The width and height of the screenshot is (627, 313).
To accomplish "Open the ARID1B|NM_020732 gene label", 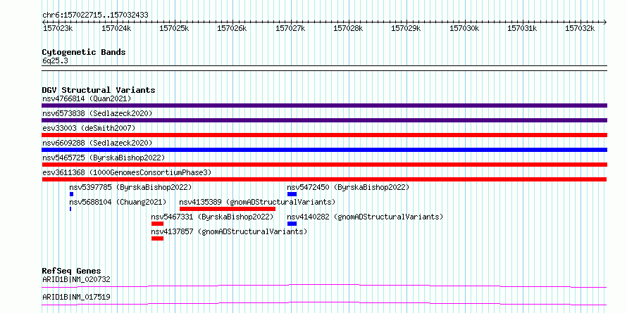I will [76, 279].
